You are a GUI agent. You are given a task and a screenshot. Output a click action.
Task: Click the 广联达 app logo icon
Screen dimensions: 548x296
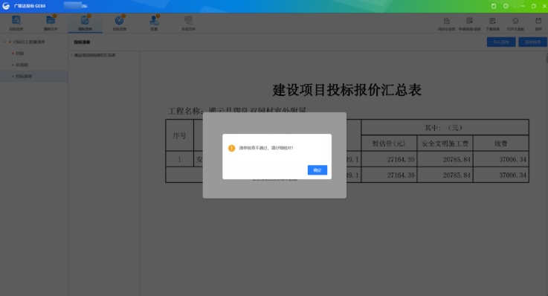[x=6, y=6]
